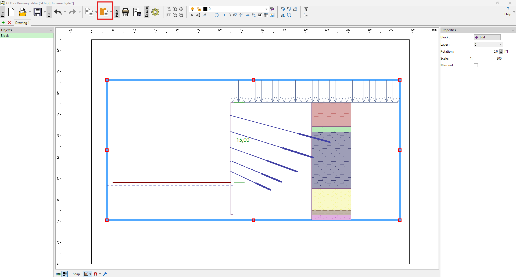
Task: Toggle angle snap mode in status bar
Action: pyautogui.click(x=86, y=274)
